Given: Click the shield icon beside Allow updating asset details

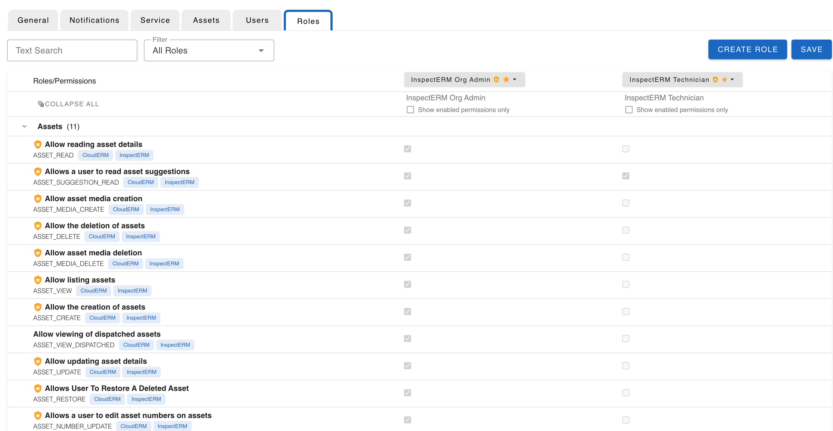Looking at the screenshot, I should pos(38,361).
